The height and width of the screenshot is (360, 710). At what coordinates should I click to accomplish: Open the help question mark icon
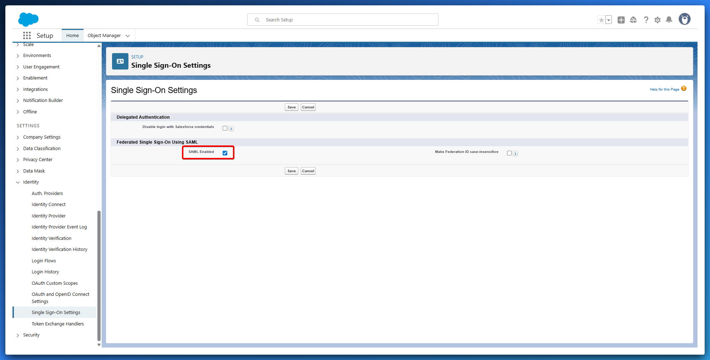click(646, 20)
